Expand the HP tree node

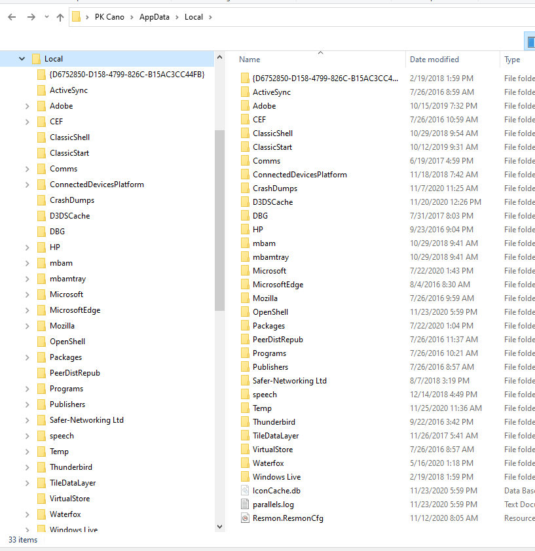coord(27,248)
